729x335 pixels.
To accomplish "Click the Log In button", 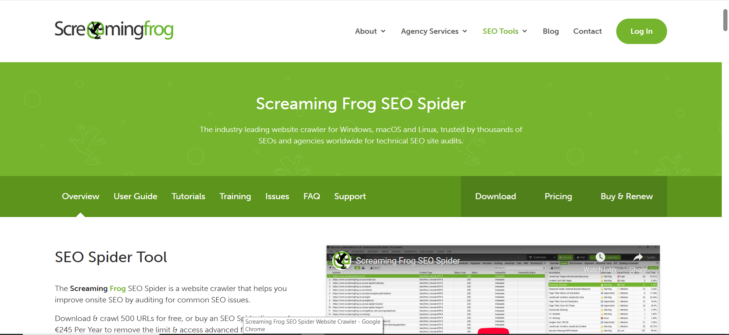I will [641, 31].
